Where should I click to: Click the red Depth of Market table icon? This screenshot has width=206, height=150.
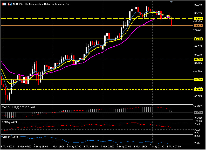(x=4, y=4)
